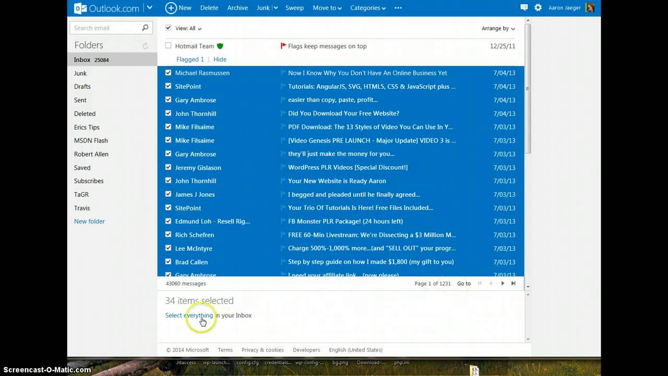Click the Sweep command
Image resolution: width=668 pixels, height=376 pixels.
(x=294, y=8)
